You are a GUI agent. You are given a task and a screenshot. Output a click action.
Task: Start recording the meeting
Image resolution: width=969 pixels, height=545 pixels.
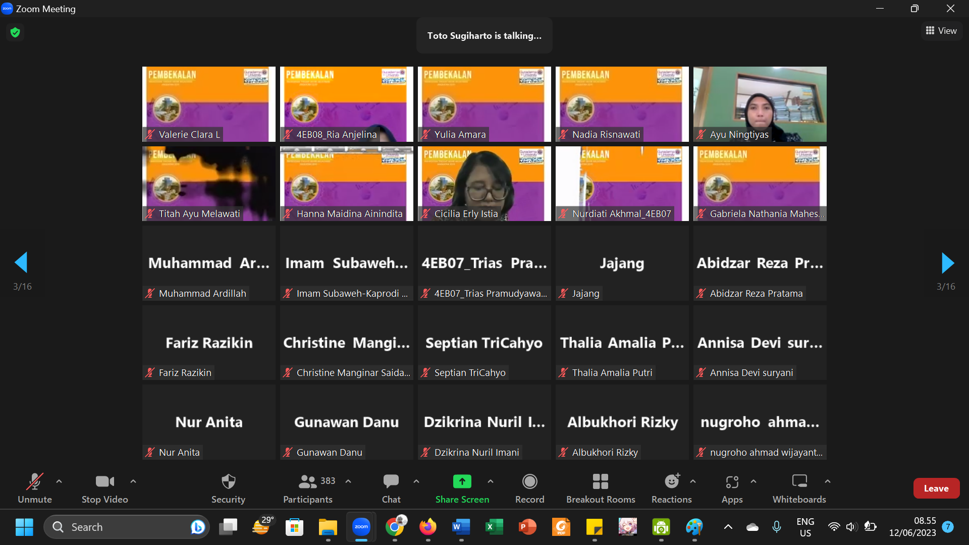tap(530, 488)
